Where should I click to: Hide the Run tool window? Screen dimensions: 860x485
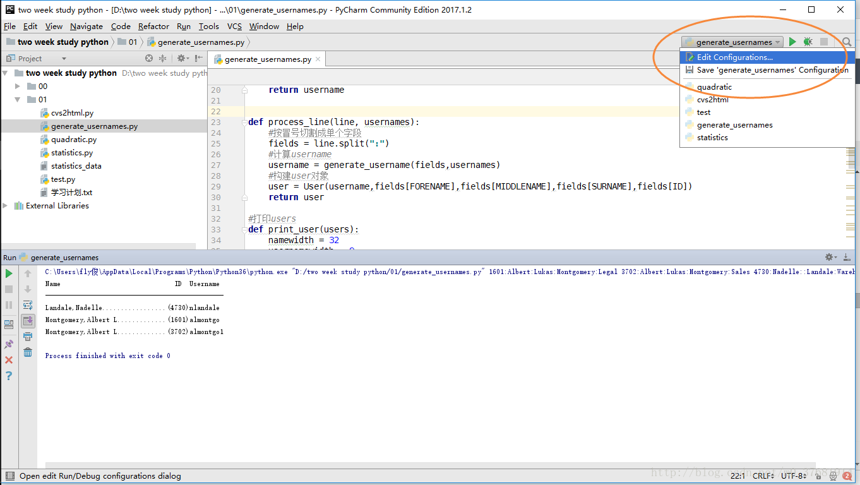coord(847,257)
